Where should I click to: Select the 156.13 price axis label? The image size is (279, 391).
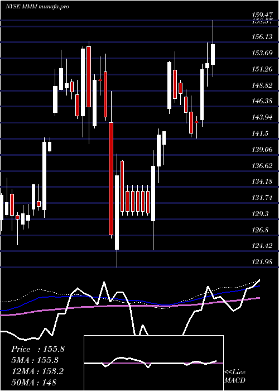[262, 37]
